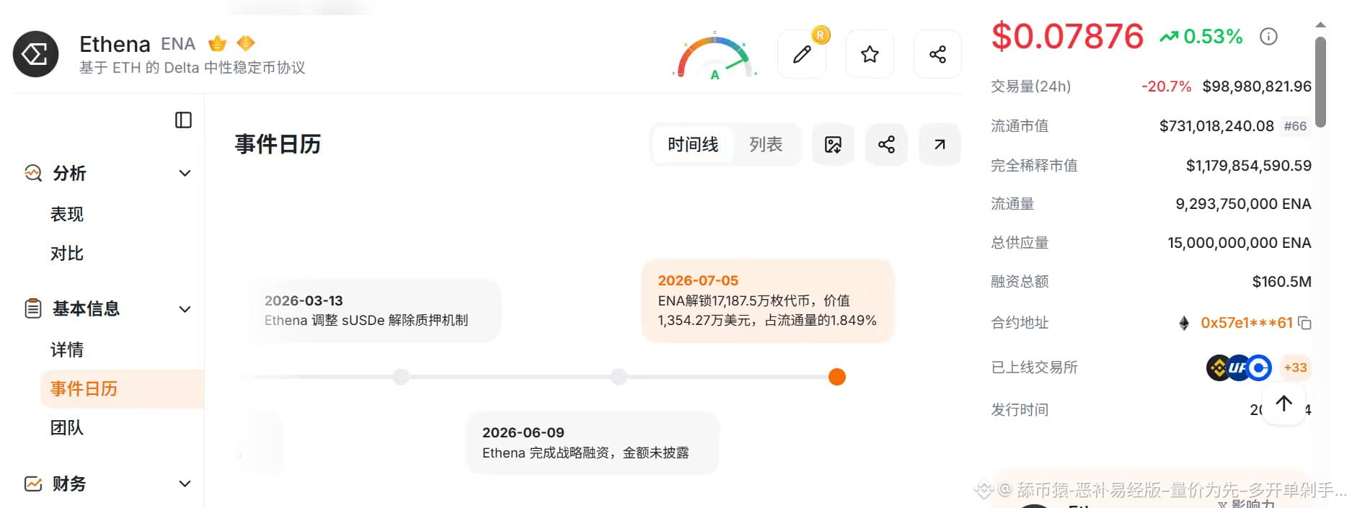Collapse the 分析 section chevron
Viewport: 1352px width, 508px height.
point(185,173)
